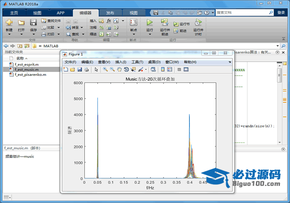Image resolution: width=290 pixels, height=203 pixels.
Task: Insert function with the fx icon
Action: click(109, 21)
